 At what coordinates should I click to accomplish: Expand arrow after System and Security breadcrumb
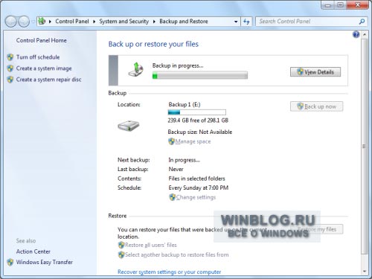coord(154,22)
